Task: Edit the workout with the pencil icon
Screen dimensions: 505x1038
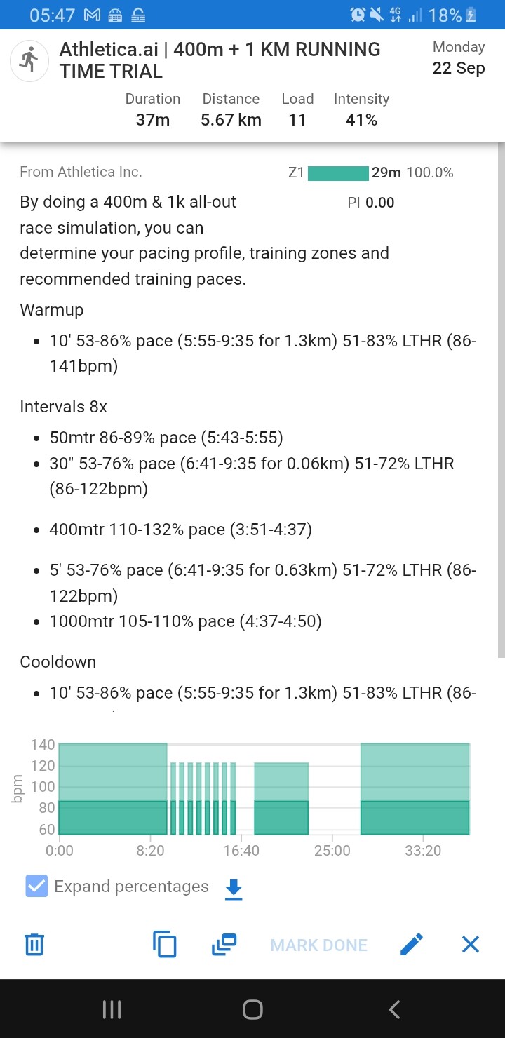Action: click(412, 945)
